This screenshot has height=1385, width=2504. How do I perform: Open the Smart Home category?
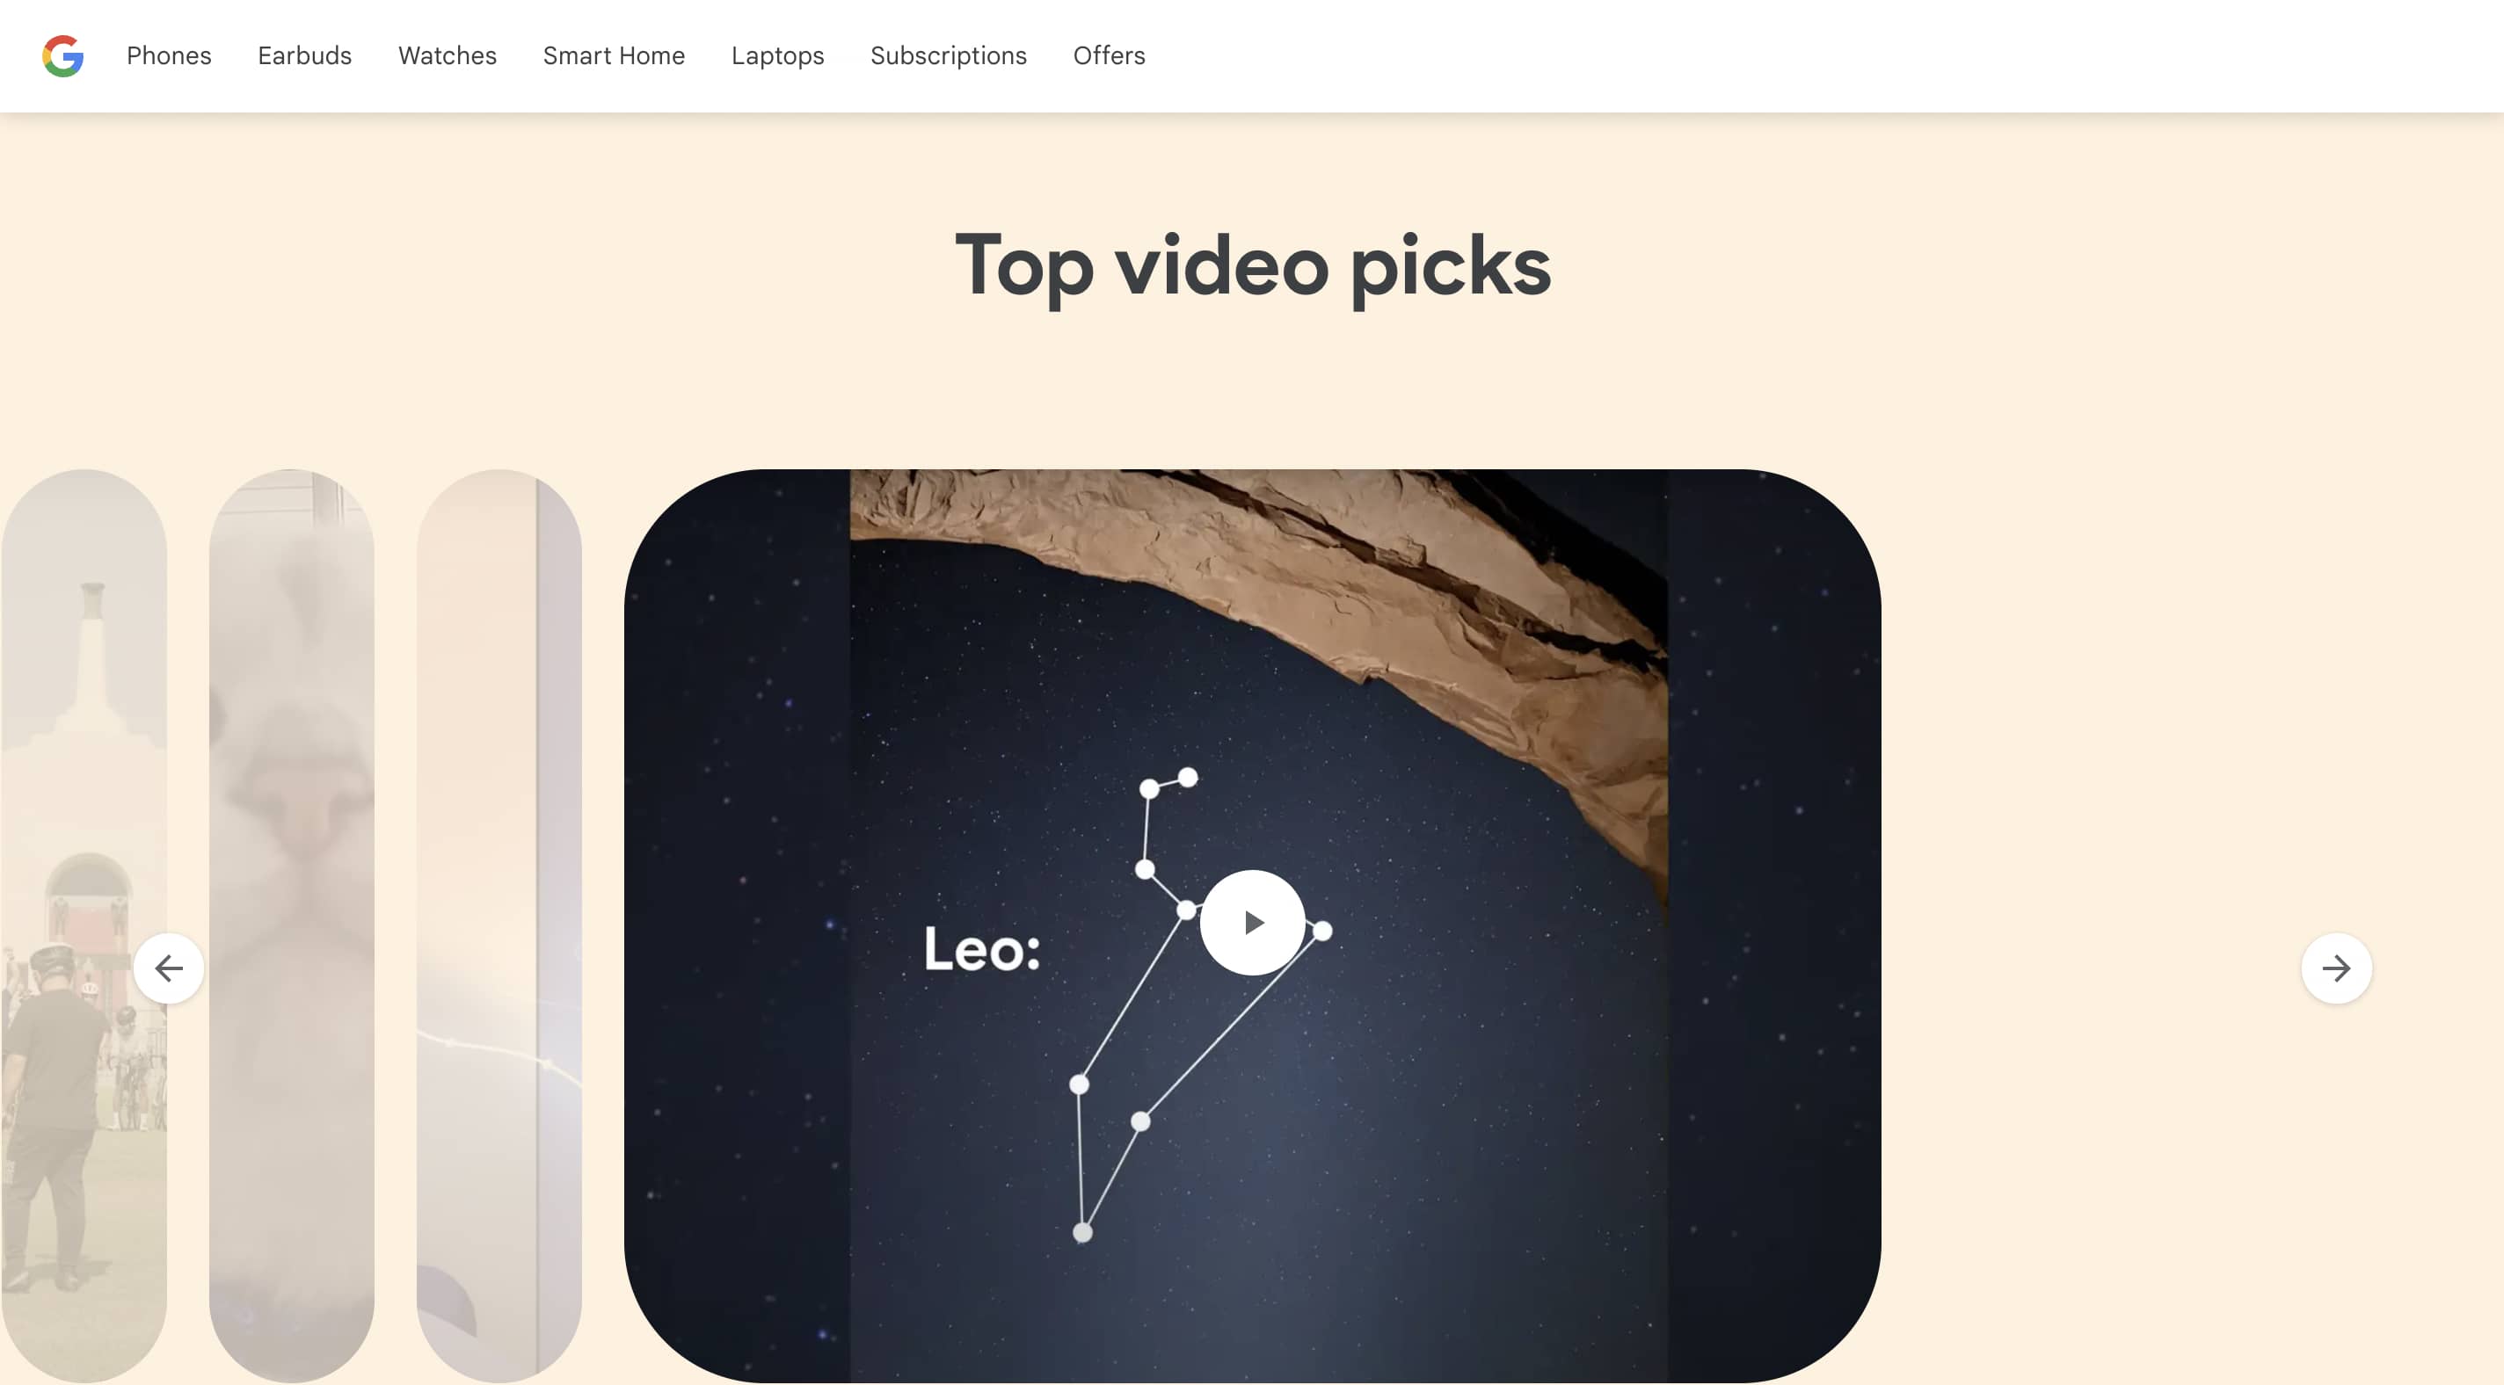(x=615, y=55)
